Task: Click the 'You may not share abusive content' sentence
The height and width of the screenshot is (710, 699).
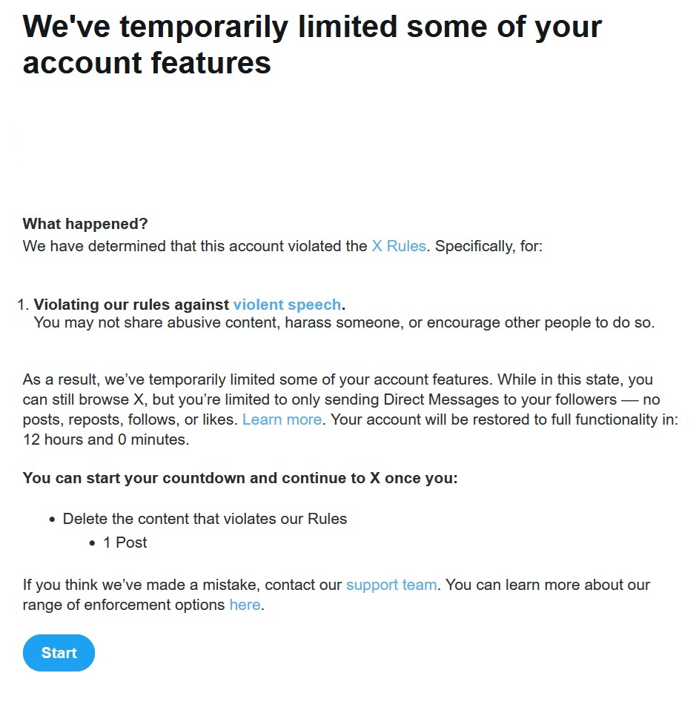Action: 344,324
